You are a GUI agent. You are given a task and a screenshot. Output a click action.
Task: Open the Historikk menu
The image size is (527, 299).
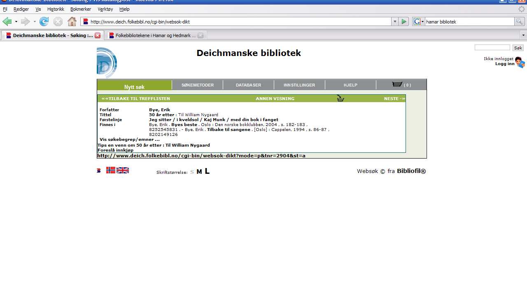click(x=56, y=9)
